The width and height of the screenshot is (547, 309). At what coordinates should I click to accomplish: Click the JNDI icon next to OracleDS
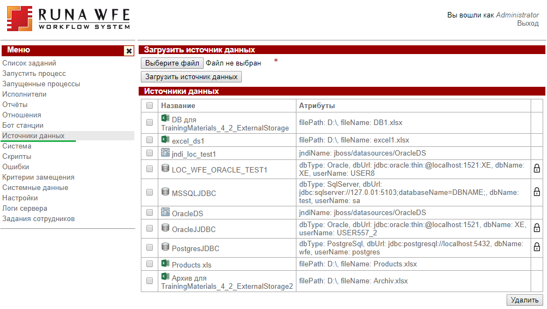165,212
